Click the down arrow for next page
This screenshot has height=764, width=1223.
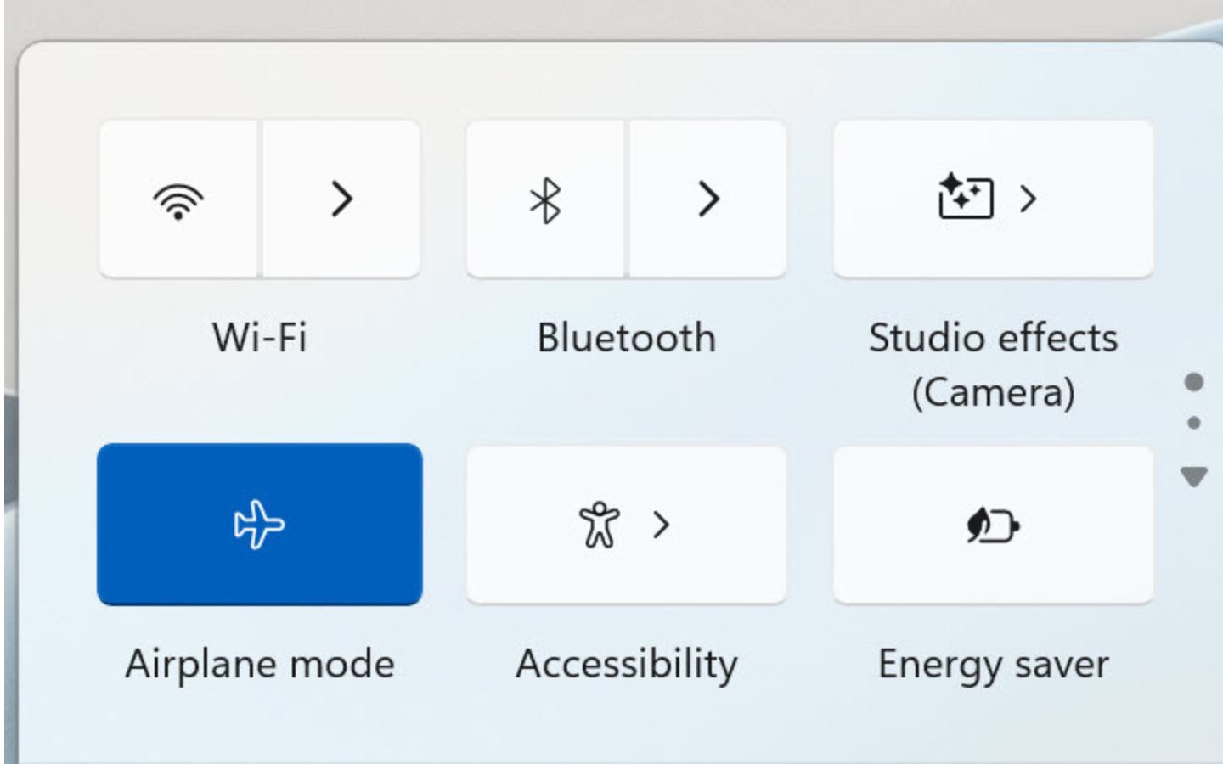[1193, 476]
